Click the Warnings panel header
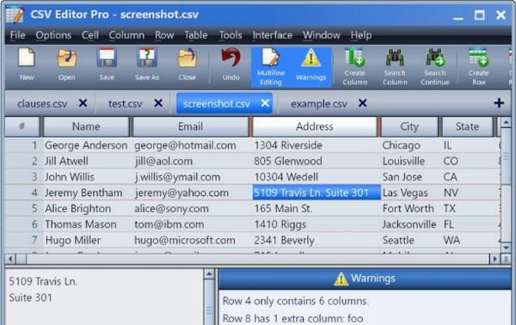516x325 pixels. [365, 279]
